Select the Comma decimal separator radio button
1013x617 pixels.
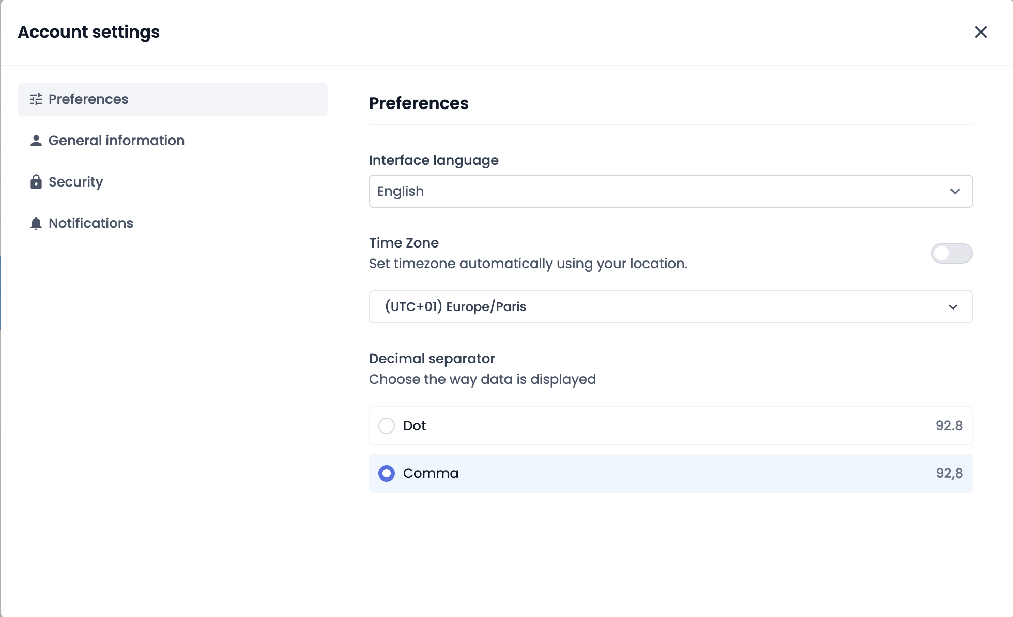click(387, 473)
